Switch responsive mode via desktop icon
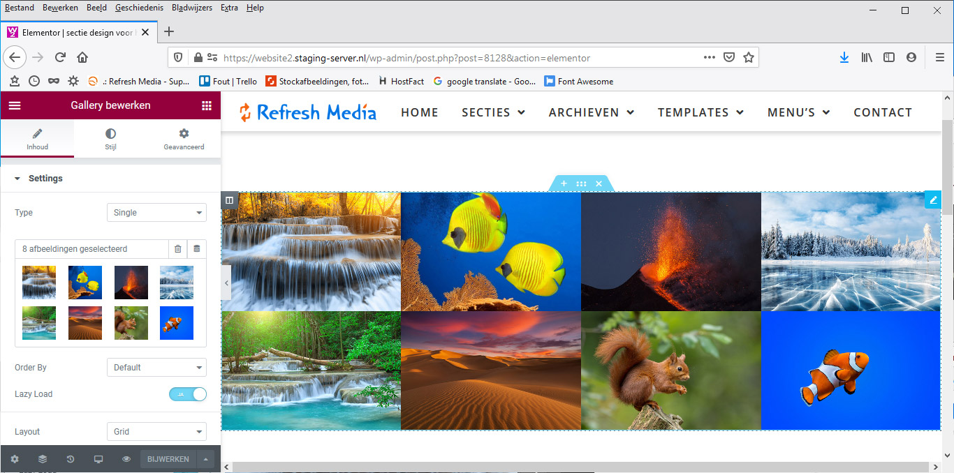The image size is (954, 473). click(x=98, y=459)
